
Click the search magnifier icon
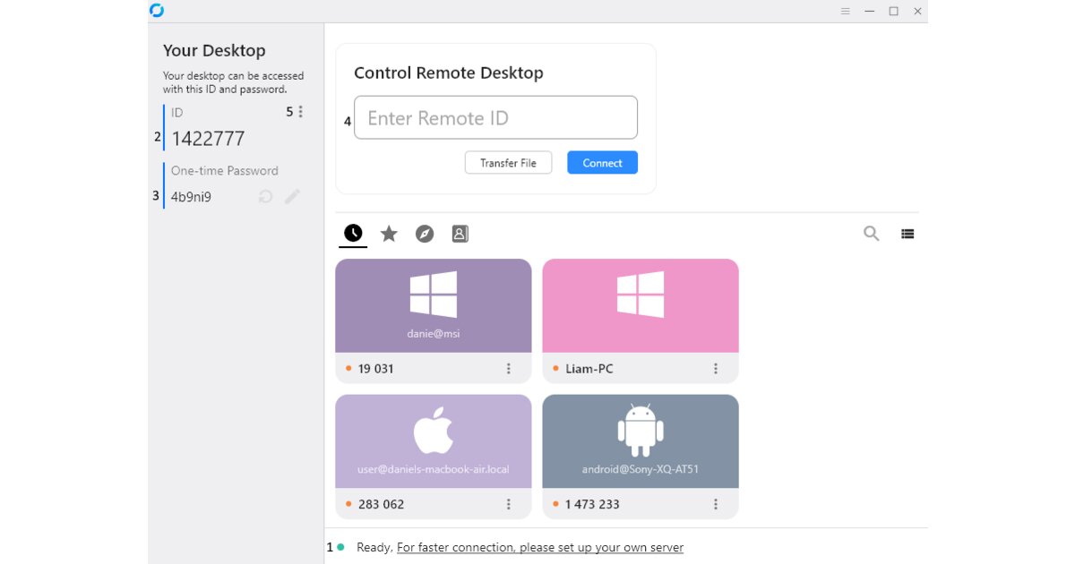click(871, 234)
